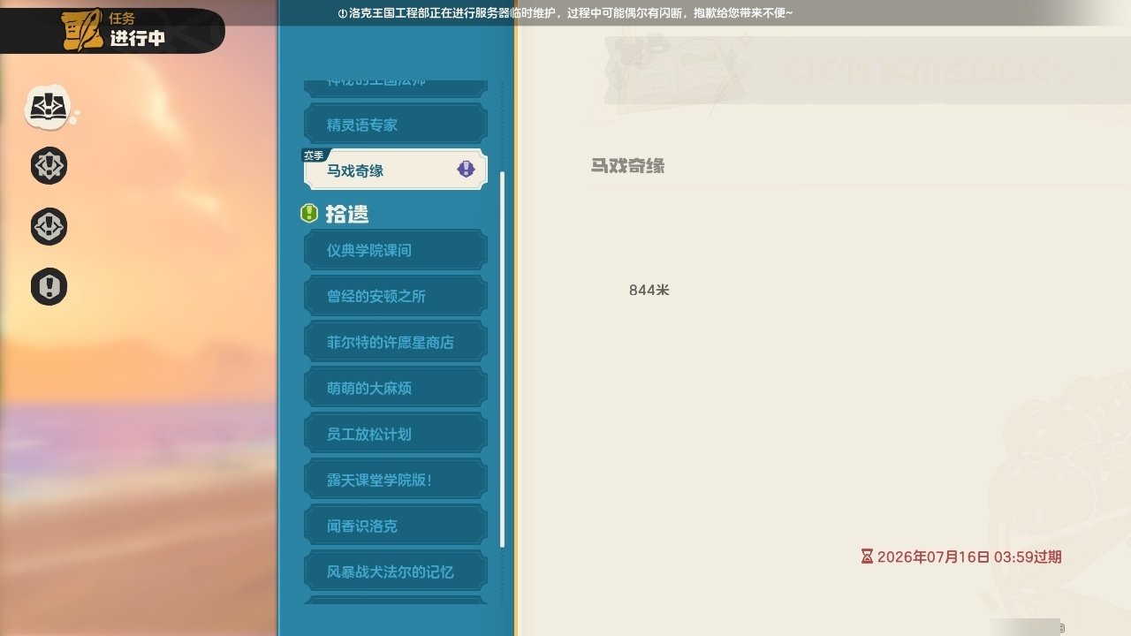Open the 闻香识洛克 quest

(395, 526)
